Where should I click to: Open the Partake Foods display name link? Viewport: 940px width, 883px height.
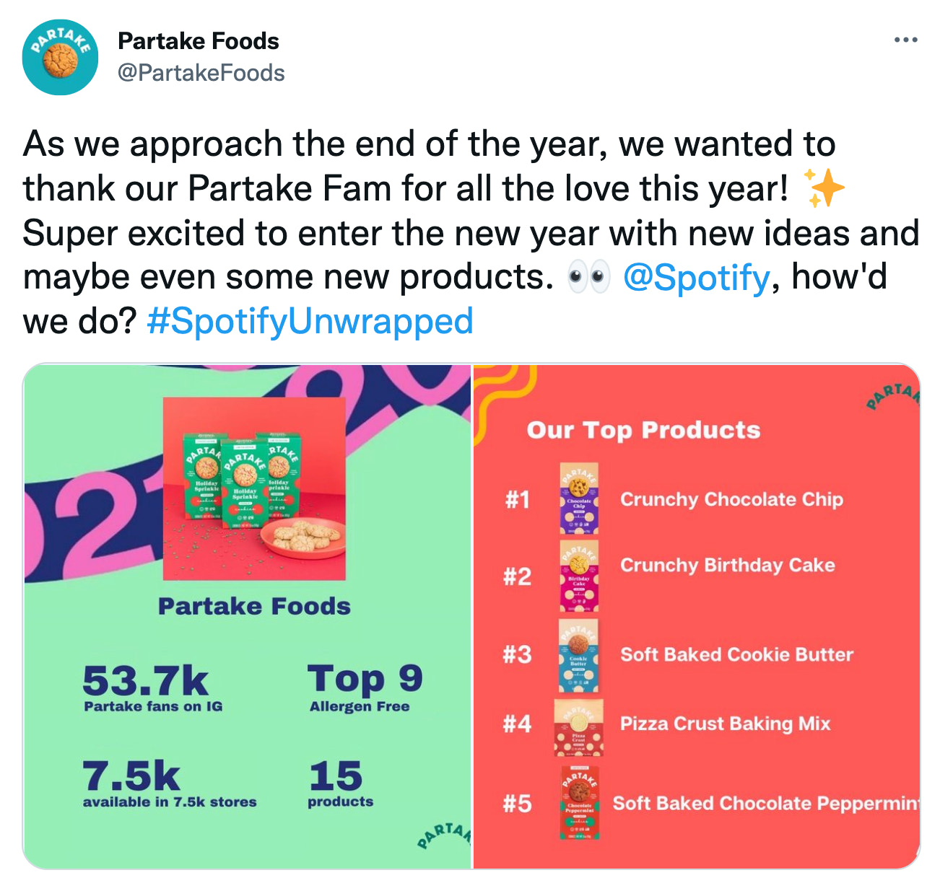(198, 41)
